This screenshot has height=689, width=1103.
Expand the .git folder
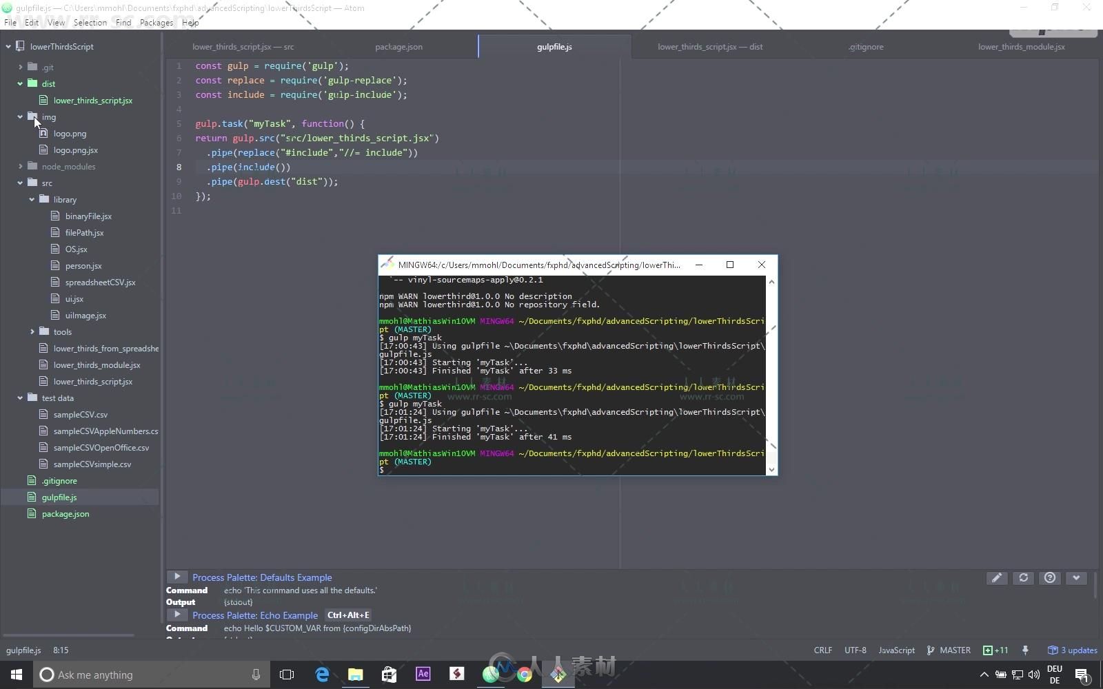20,68
